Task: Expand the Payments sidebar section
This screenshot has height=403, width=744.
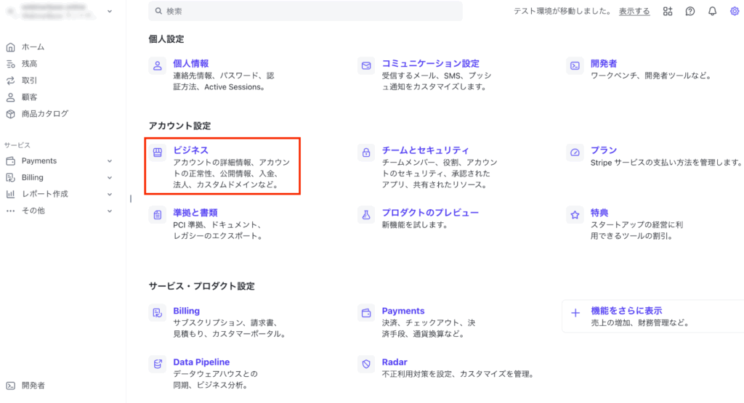Action: (110, 161)
